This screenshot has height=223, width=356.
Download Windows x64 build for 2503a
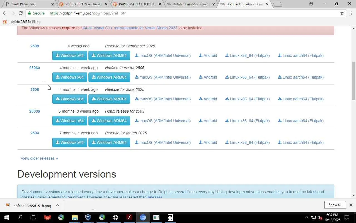(x=70, y=121)
